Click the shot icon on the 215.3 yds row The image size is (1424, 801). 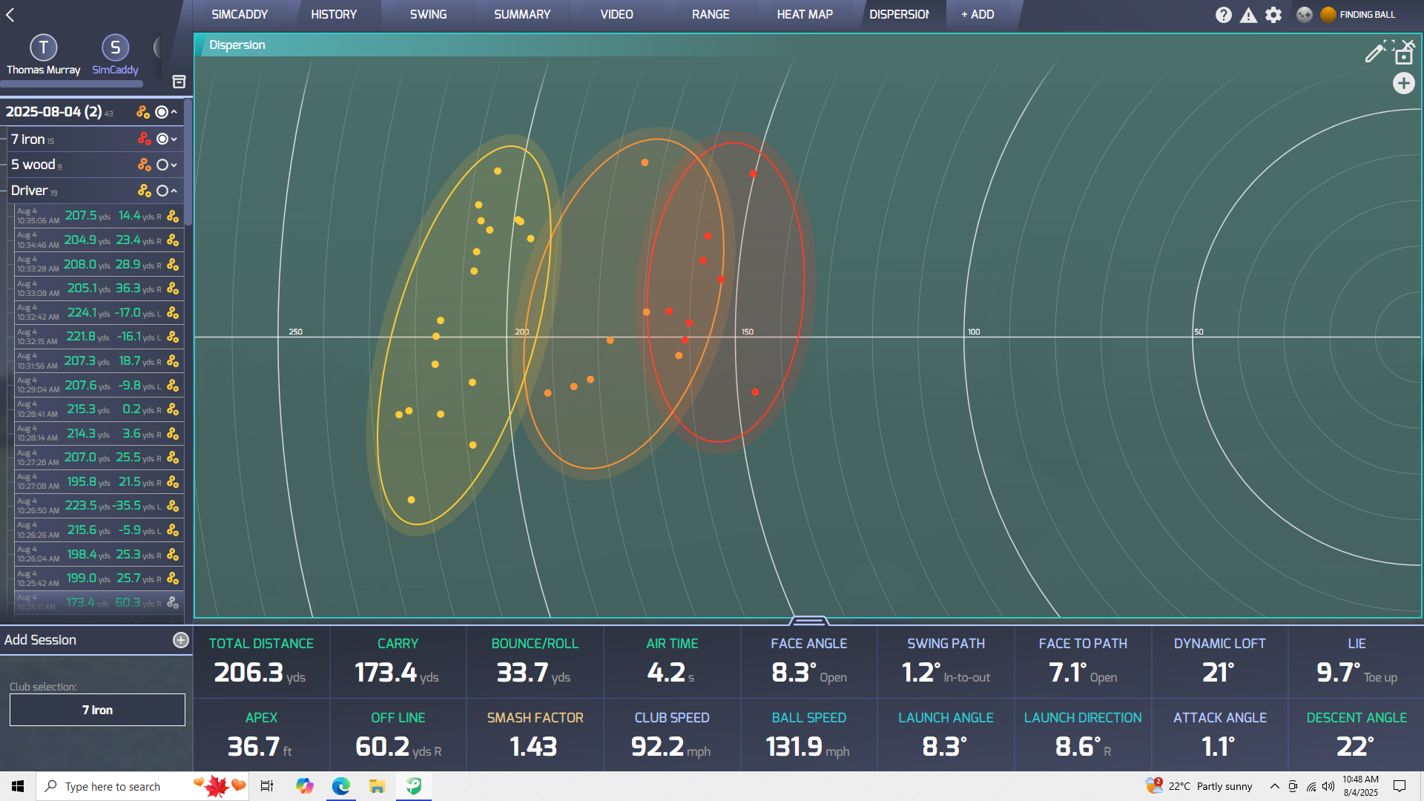click(173, 409)
